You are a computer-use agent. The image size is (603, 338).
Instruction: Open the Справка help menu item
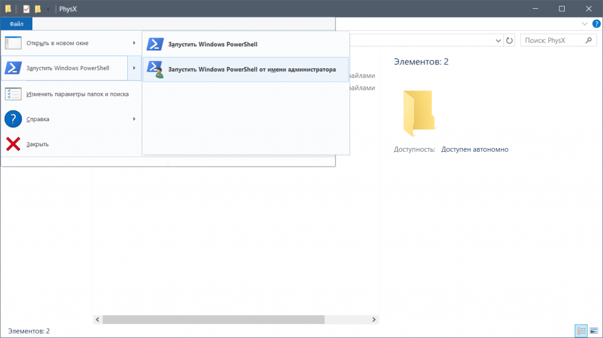click(38, 119)
